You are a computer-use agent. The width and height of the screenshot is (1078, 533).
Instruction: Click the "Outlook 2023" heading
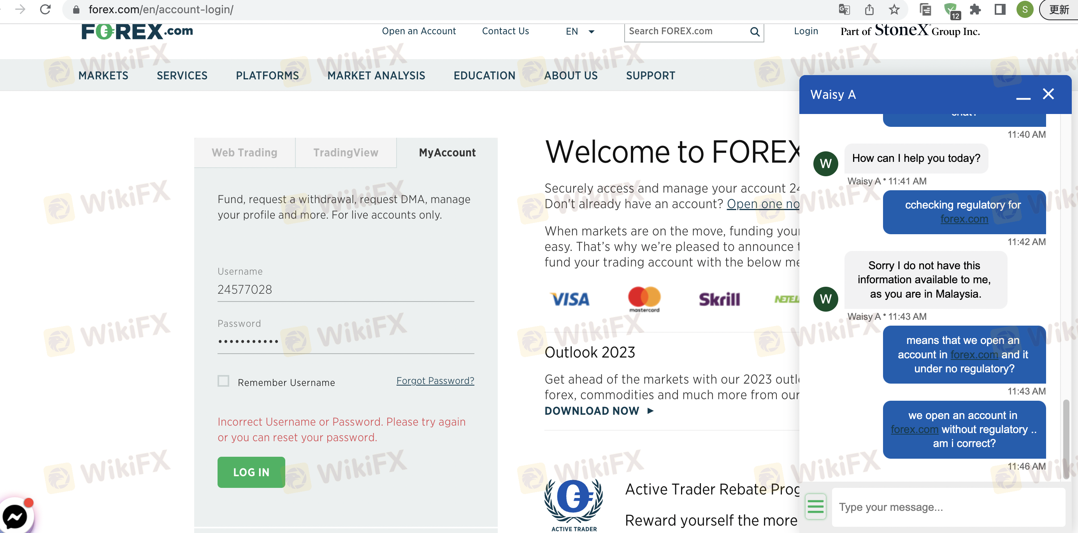(x=590, y=352)
